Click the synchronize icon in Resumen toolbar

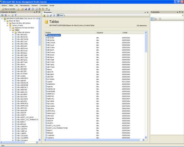point(51,16)
